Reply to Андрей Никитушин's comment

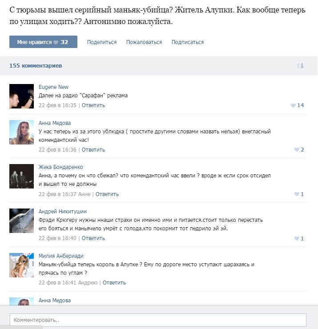pos(93,238)
